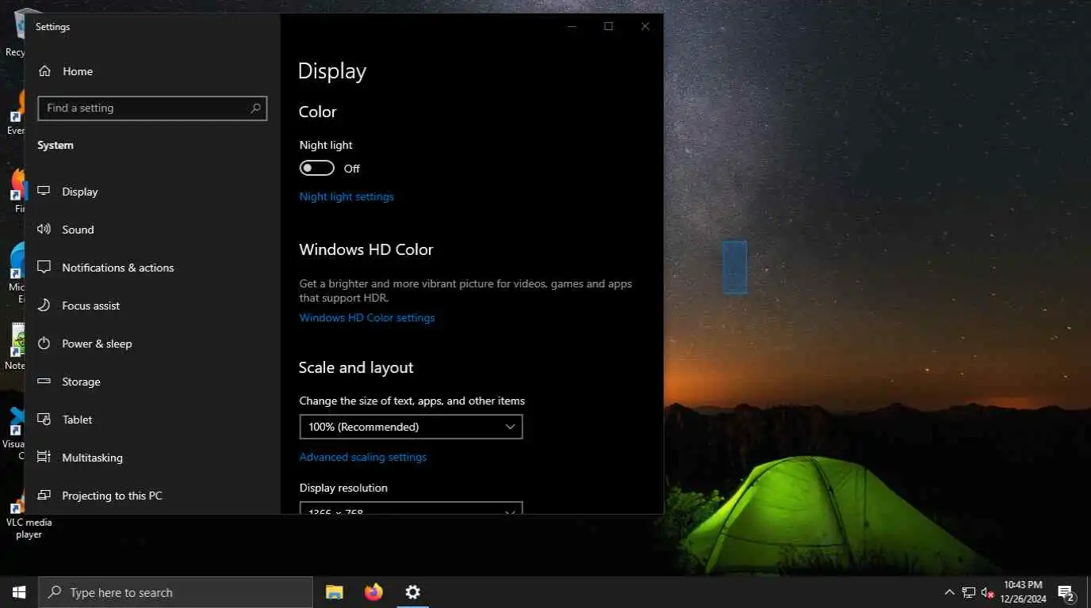Viewport: 1091px width, 608px height.
Task: Click the Display label in sidebar
Action: (x=80, y=192)
